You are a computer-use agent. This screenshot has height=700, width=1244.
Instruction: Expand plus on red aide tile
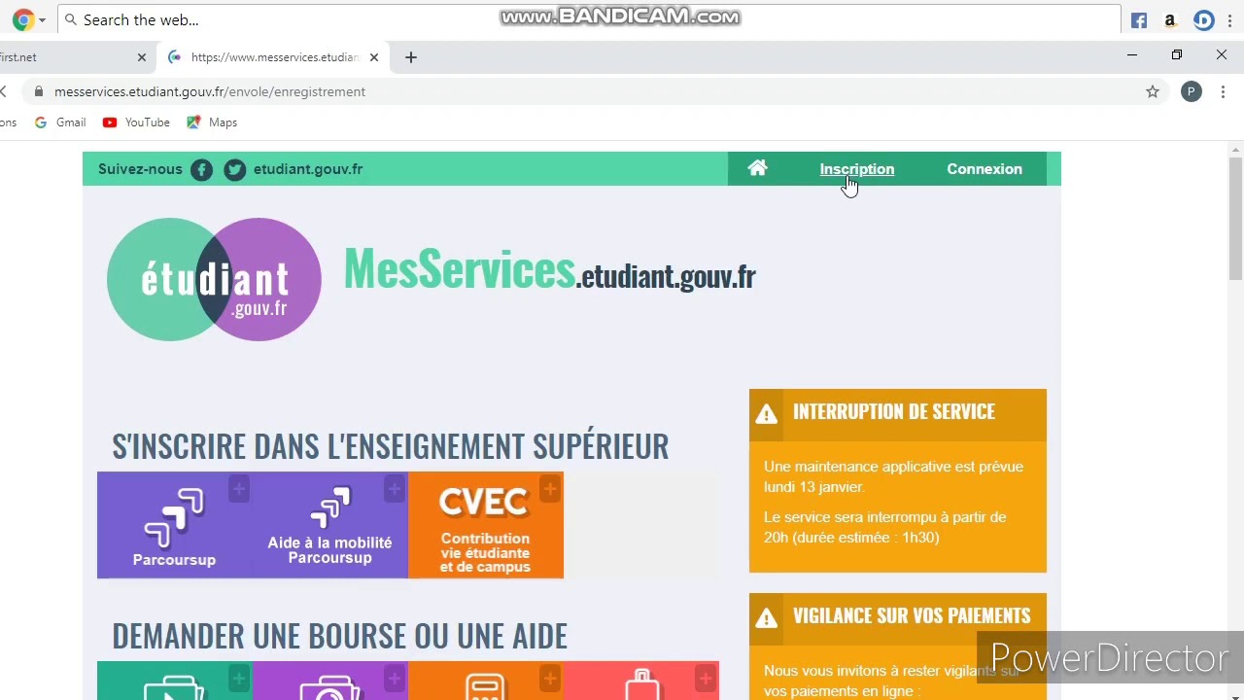point(706,678)
